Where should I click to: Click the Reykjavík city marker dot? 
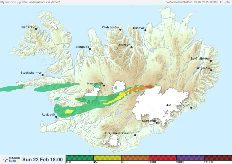tap(56, 117)
